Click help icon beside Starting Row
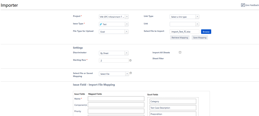 [x=130, y=60]
